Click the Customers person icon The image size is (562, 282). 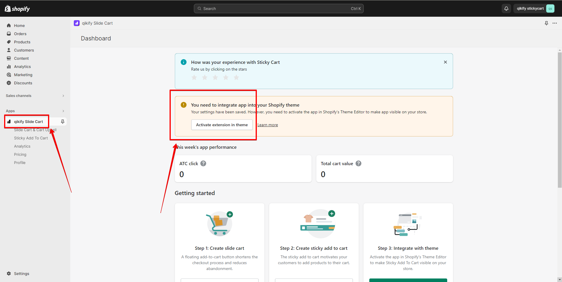9,50
